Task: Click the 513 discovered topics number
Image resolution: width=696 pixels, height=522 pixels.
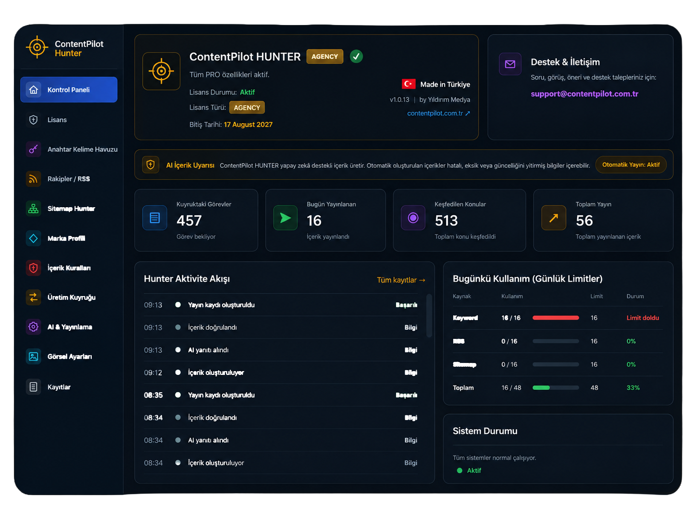Action: pos(446,221)
